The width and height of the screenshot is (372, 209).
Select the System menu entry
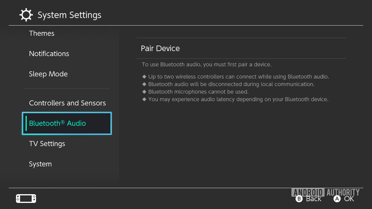[x=40, y=164]
